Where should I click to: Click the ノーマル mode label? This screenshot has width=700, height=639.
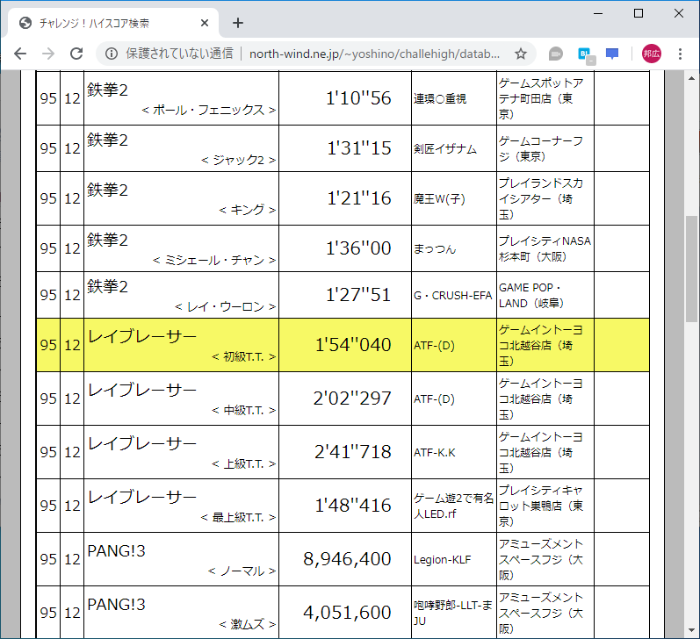point(242,571)
